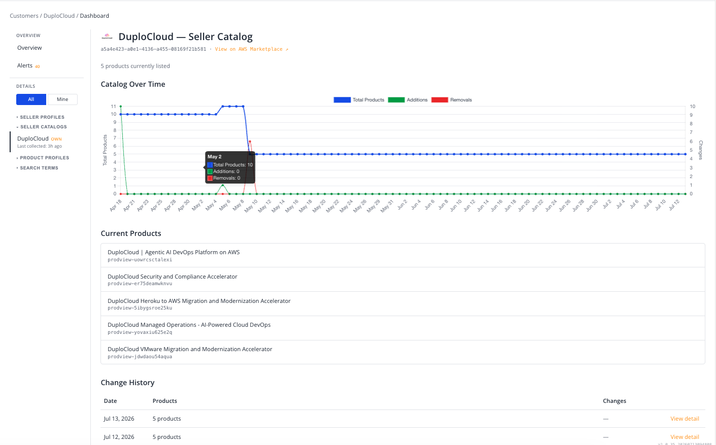Go to DuploCloud breadcrumb
716x445 pixels.
(x=59, y=16)
